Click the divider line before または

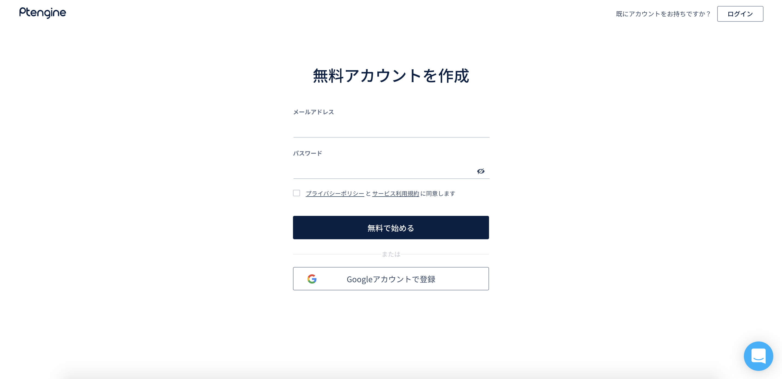(336, 254)
